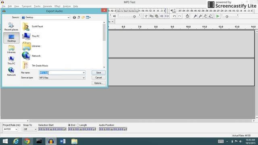Open Audio Position format dropdown arrow
258x145 pixels.
(126, 129)
